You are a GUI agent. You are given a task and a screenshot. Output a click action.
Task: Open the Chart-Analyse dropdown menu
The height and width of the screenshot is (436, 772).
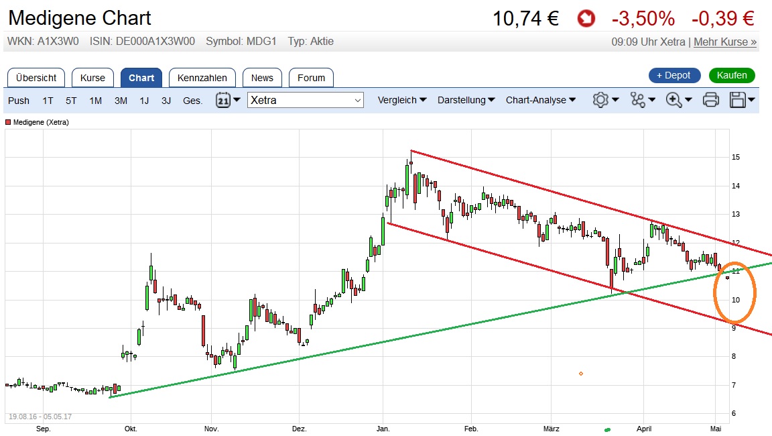tap(541, 100)
